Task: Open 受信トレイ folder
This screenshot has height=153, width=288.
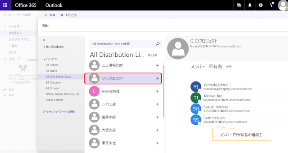Action: point(15,33)
